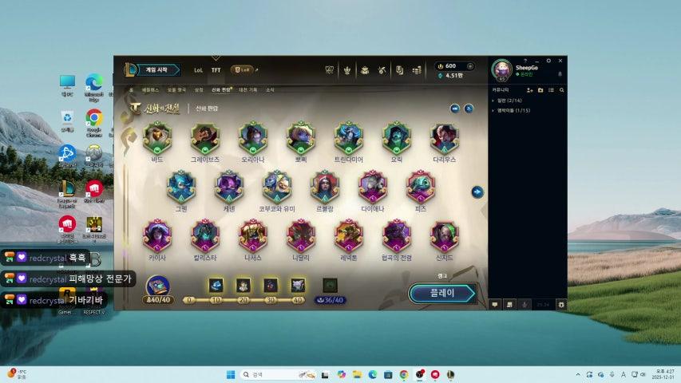Viewport: 681px width, 383px height.
Task: Choose the 코부코와 유미 champion icon
Action: [x=277, y=187]
